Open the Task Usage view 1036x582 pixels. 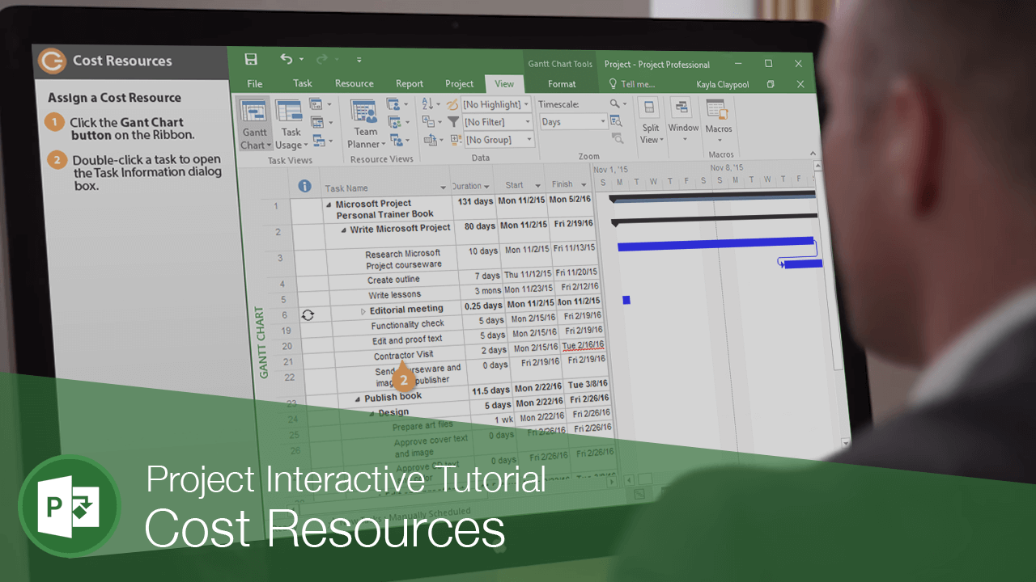[x=290, y=112]
